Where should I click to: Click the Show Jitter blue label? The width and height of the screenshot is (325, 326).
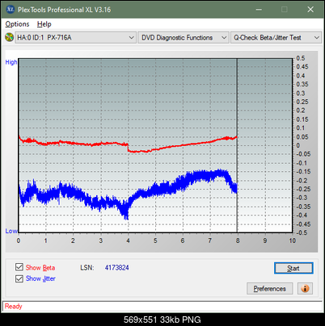pos(40,278)
